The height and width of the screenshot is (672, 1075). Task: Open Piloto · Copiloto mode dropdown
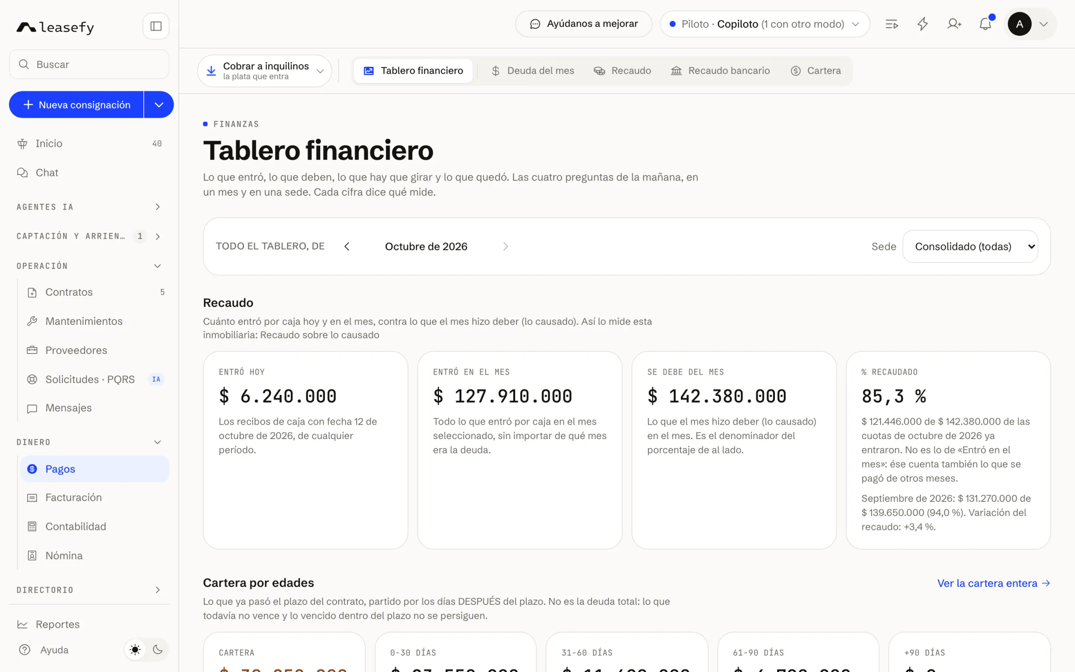pyautogui.click(x=765, y=24)
